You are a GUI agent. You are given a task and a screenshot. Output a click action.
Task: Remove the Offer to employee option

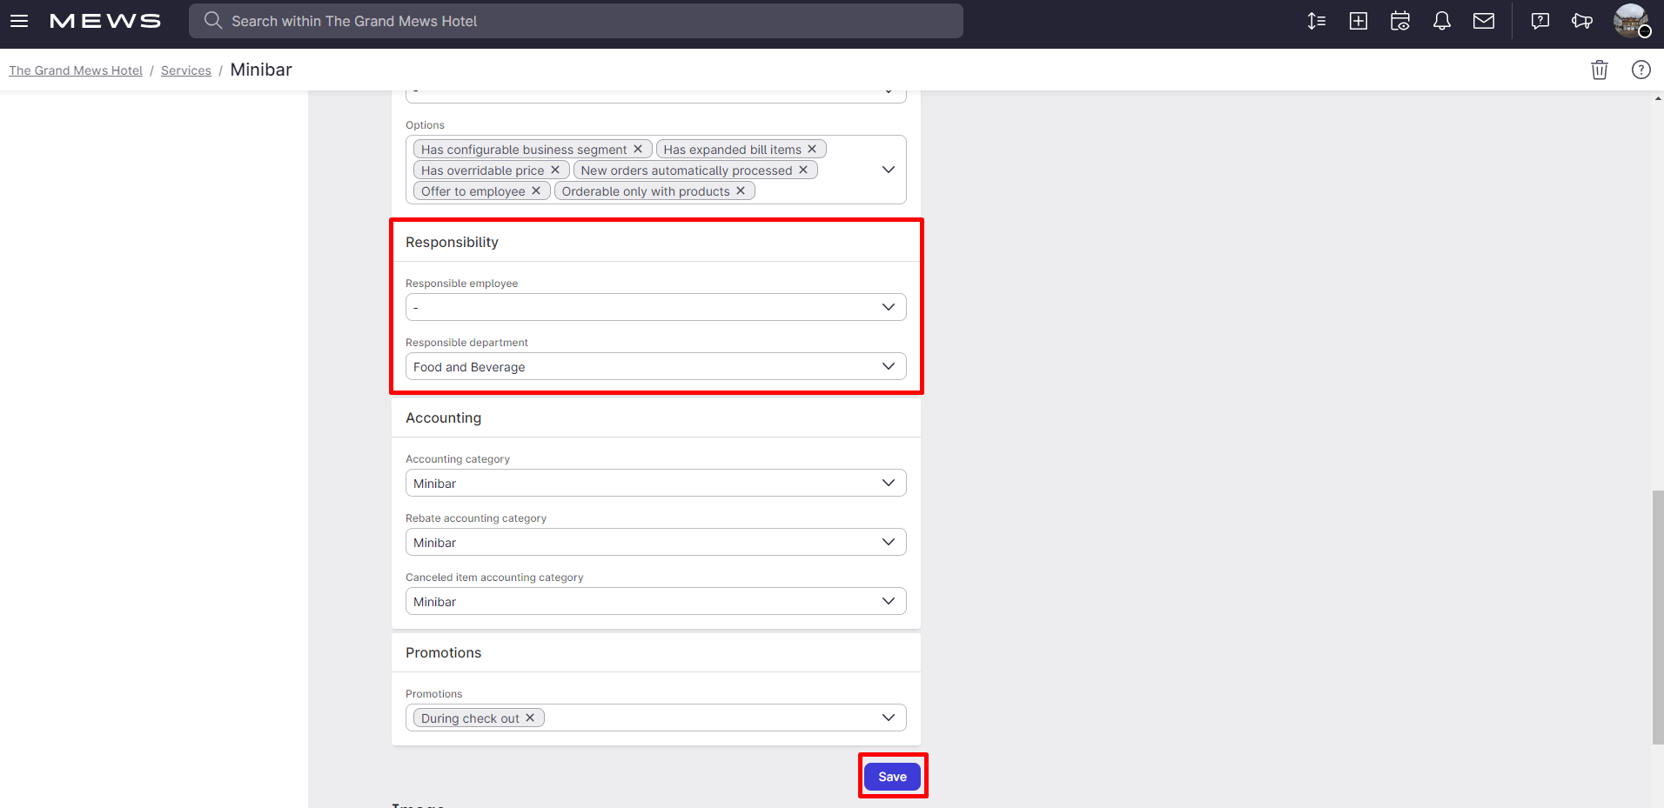click(x=536, y=190)
